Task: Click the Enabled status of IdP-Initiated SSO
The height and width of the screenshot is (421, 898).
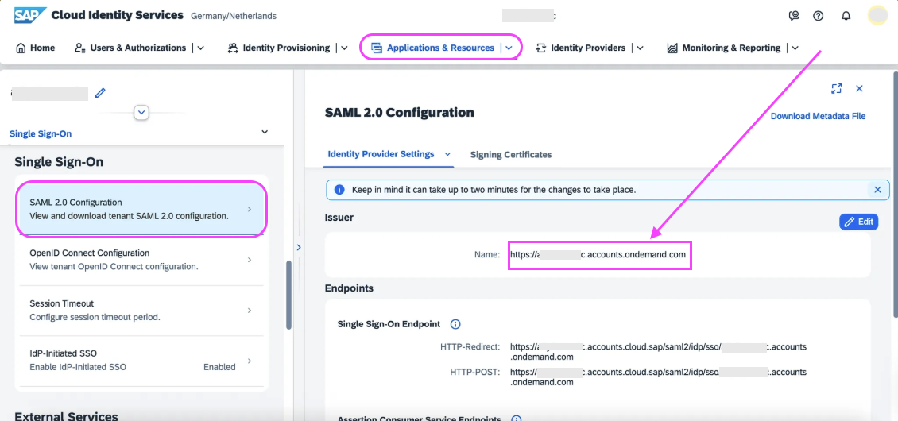Action: point(219,366)
